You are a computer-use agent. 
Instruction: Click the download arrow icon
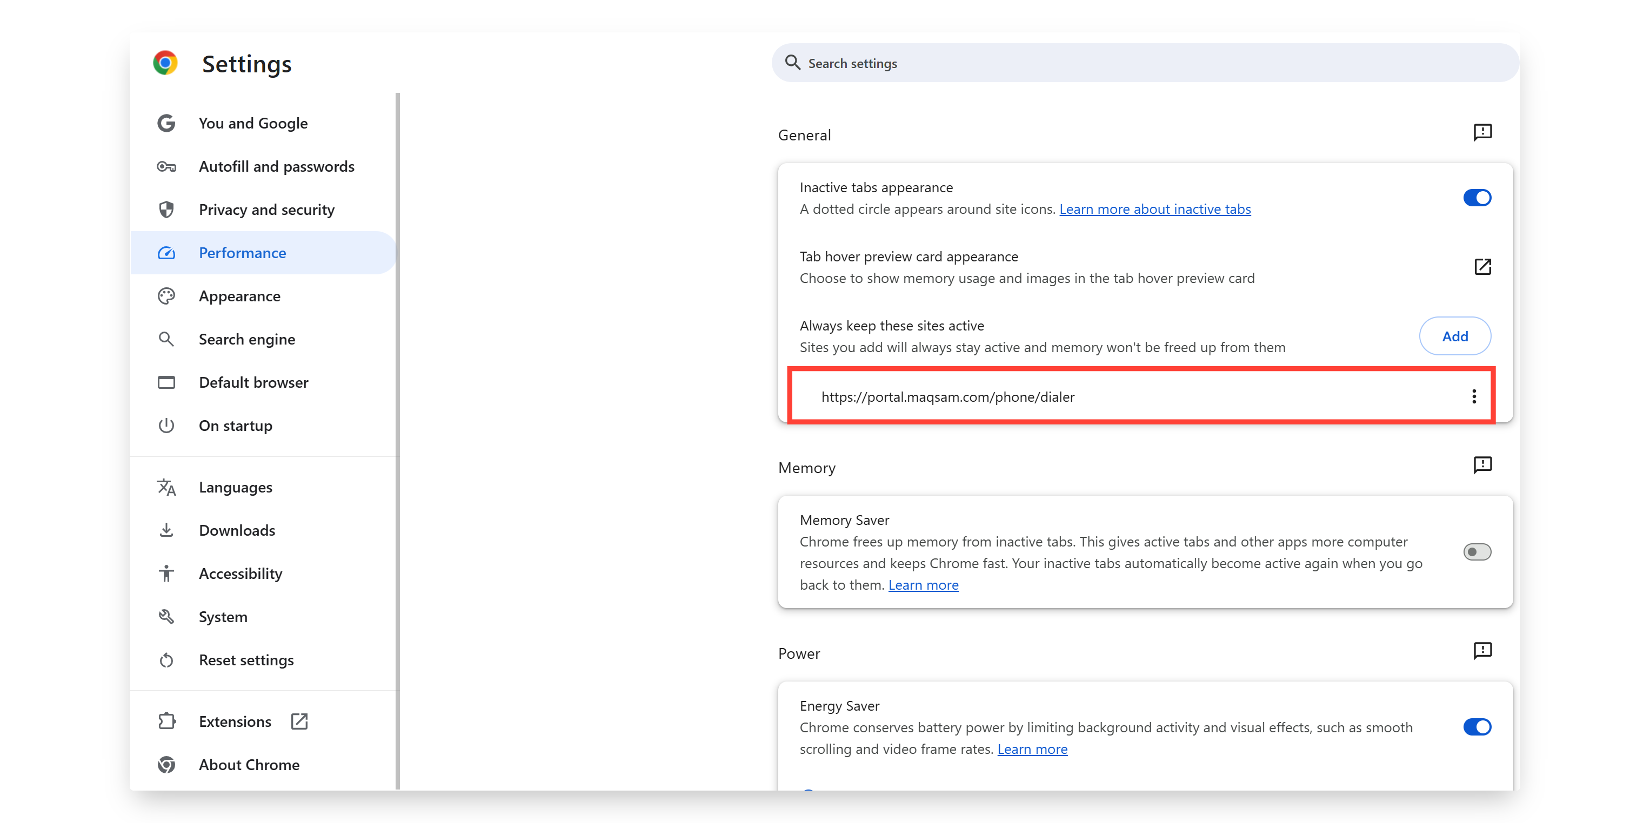[x=166, y=530]
